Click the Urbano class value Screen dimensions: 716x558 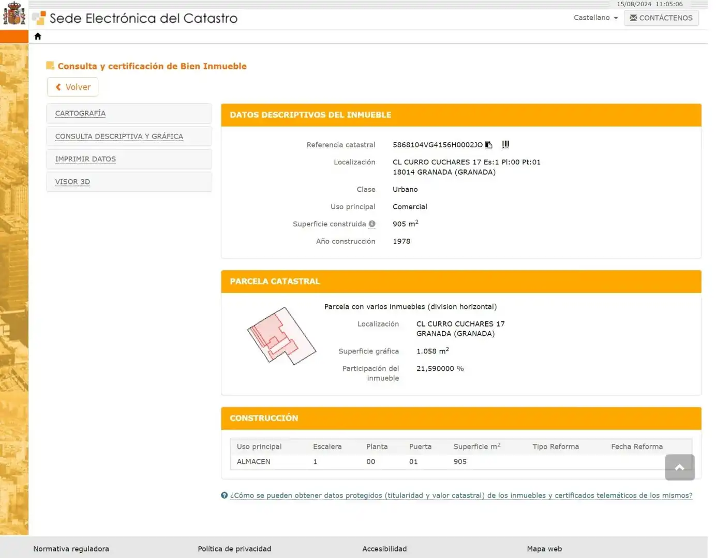pyautogui.click(x=405, y=190)
